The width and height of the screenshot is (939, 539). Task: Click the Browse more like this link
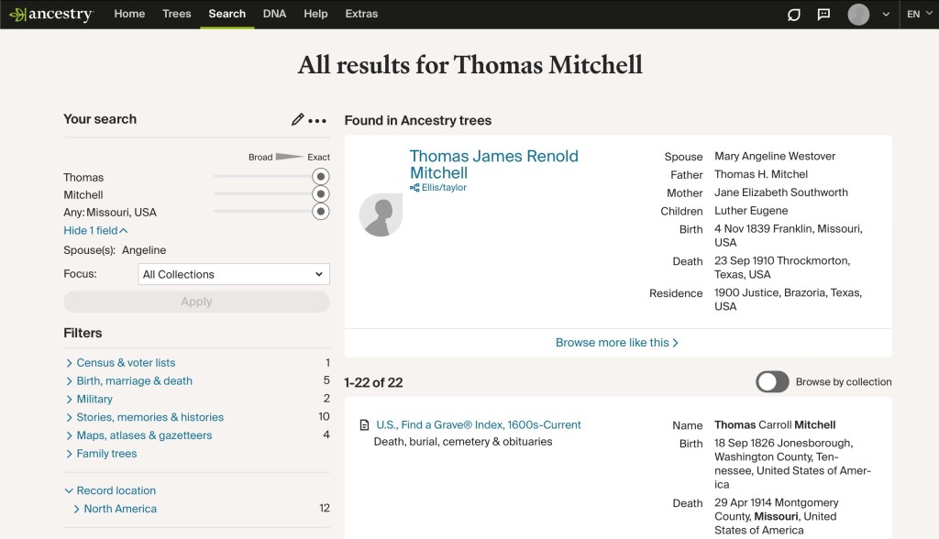click(x=616, y=343)
